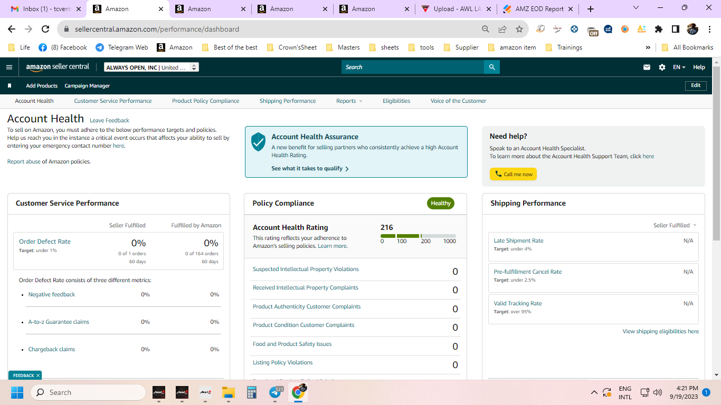Click the Edit button in the top bar
This screenshot has width=721, height=405.
[x=696, y=85]
